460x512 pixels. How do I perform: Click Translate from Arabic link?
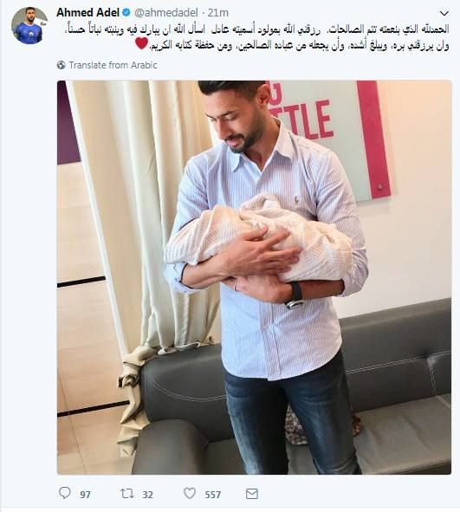tap(113, 65)
